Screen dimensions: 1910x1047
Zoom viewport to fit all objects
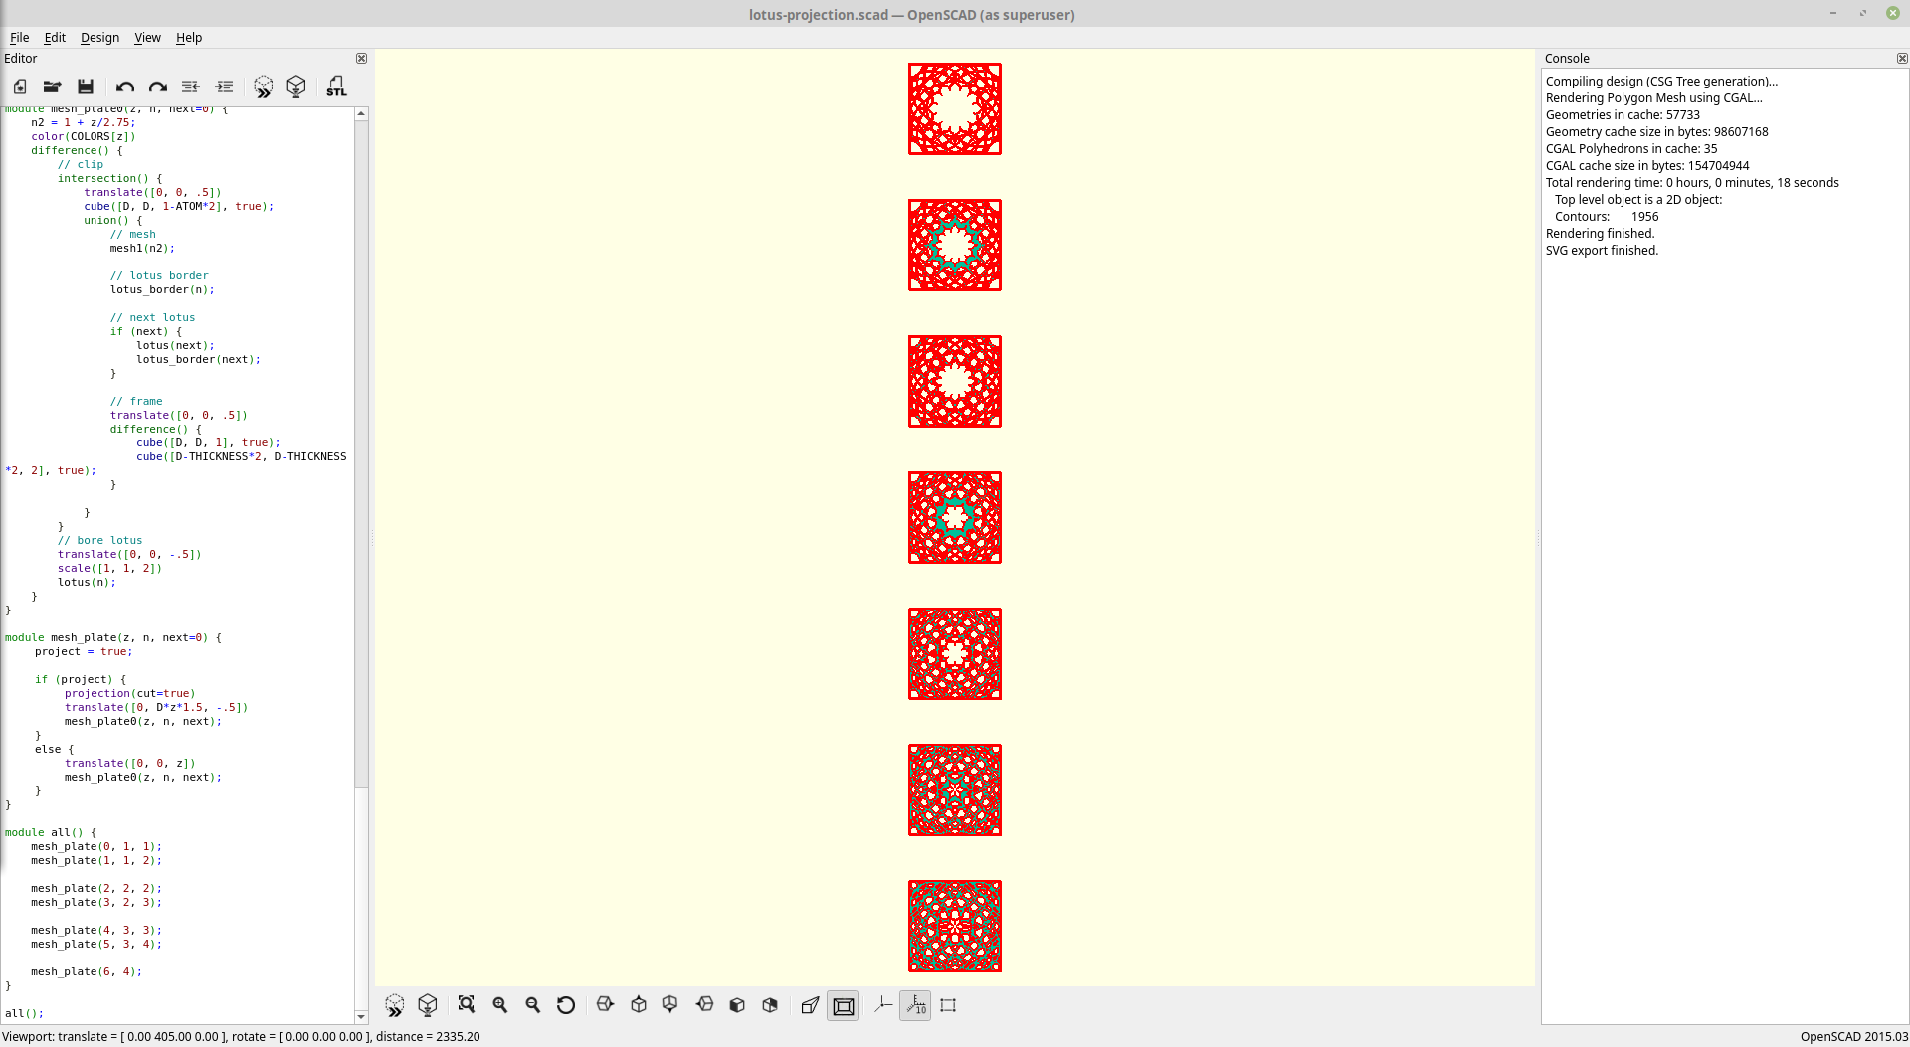tap(467, 1005)
